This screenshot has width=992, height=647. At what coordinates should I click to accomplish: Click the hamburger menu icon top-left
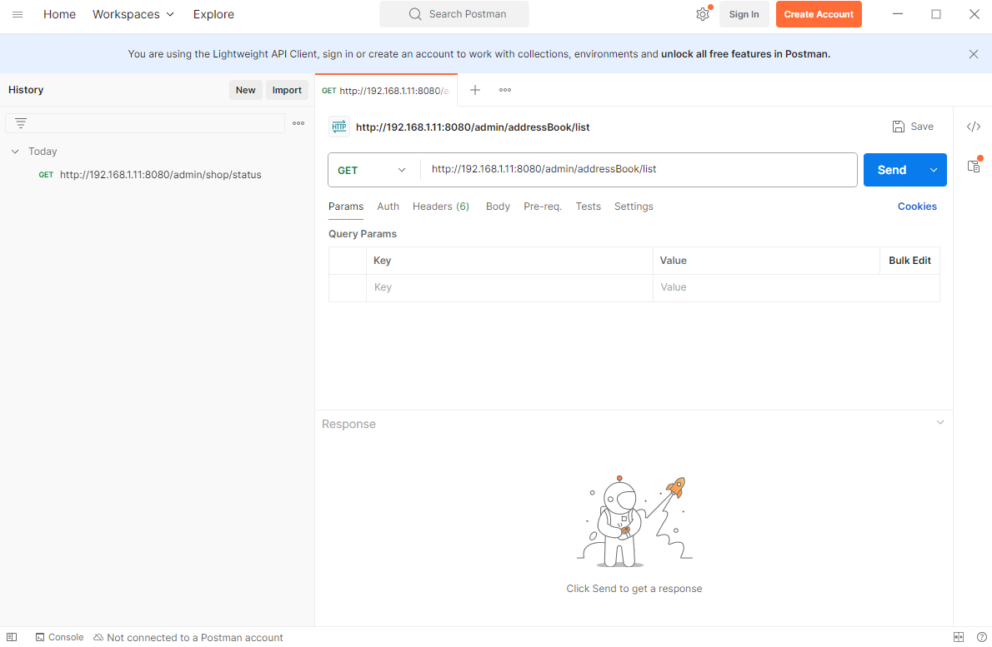point(18,14)
